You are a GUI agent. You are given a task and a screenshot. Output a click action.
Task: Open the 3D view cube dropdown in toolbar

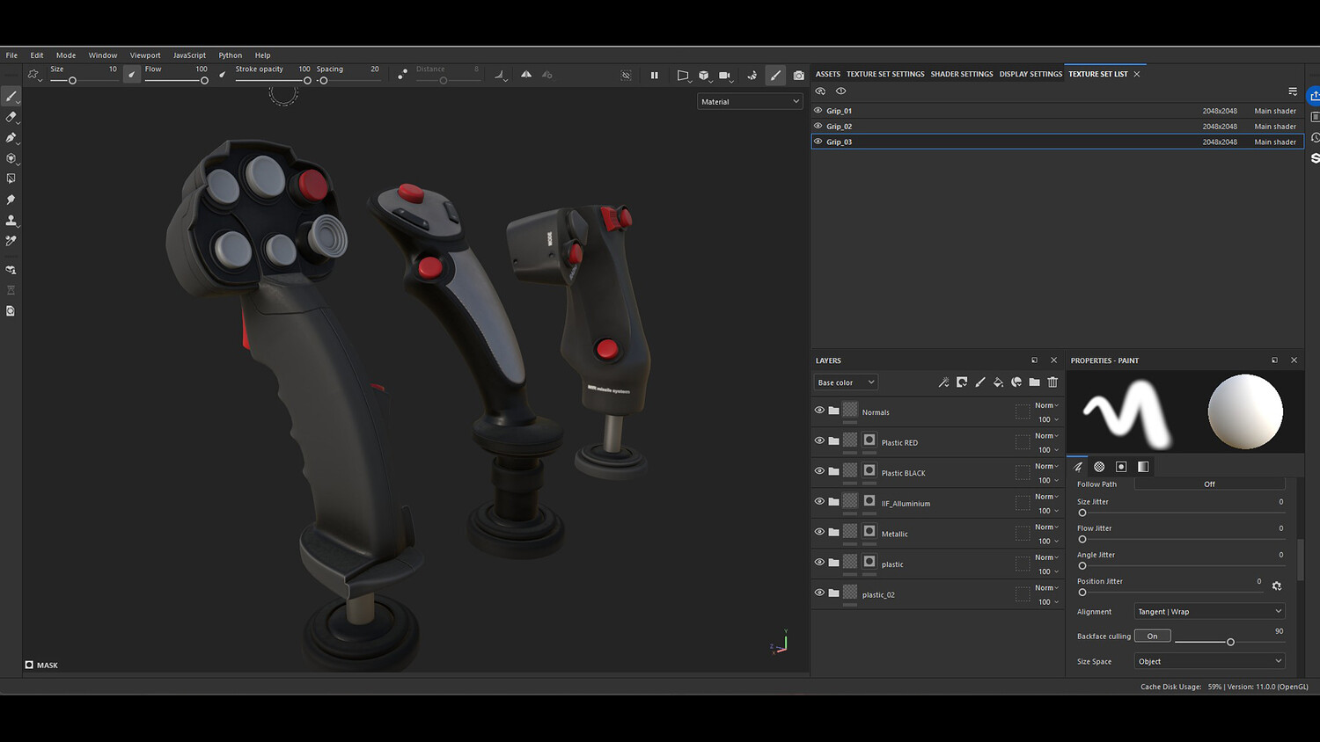tap(704, 76)
